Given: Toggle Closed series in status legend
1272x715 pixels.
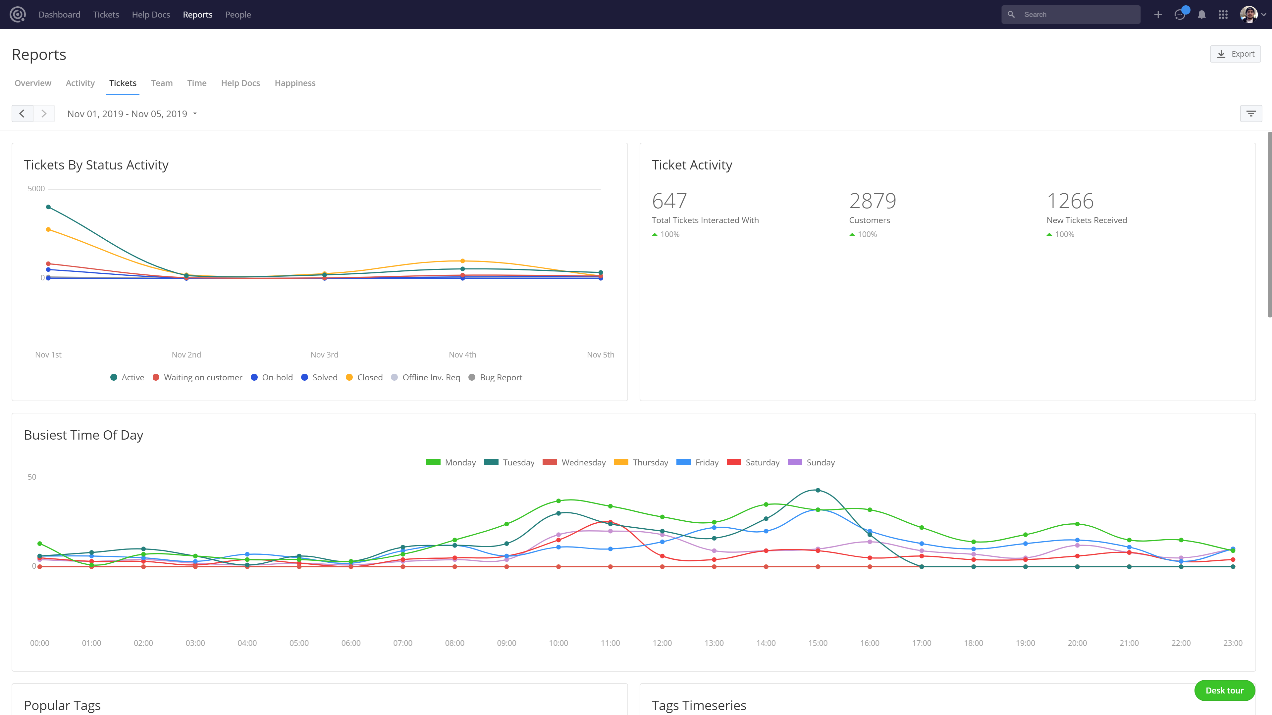Looking at the screenshot, I should point(364,377).
